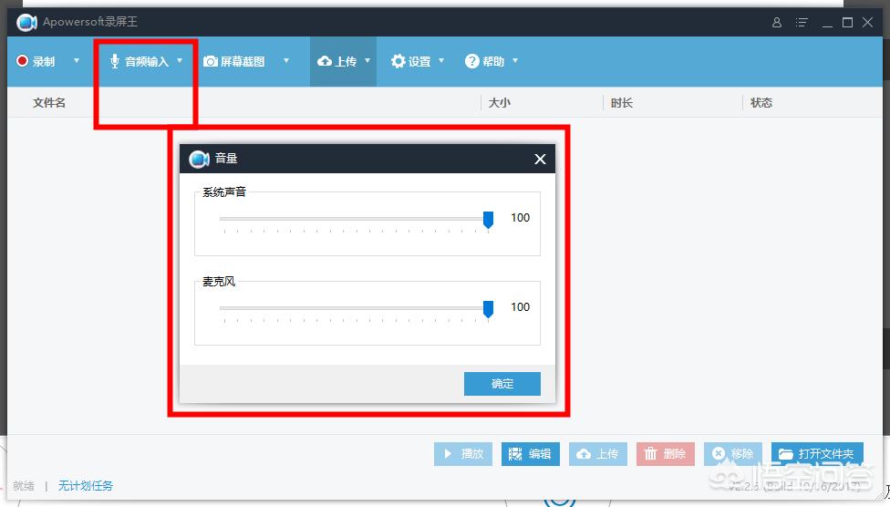Expand the 帮助 dropdown arrow
This screenshot has width=890, height=507.
(x=515, y=60)
